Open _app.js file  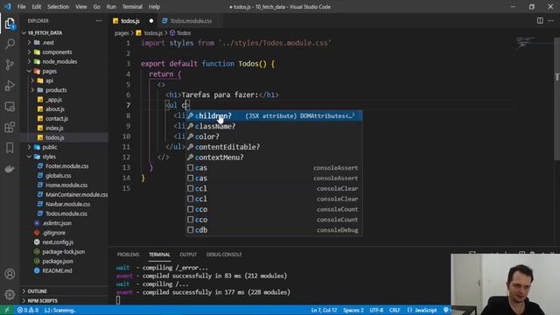tap(64, 100)
